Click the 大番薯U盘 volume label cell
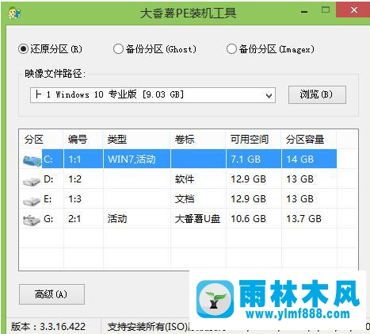Viewport: 370px width, 334px height. (x=197, y=219)
